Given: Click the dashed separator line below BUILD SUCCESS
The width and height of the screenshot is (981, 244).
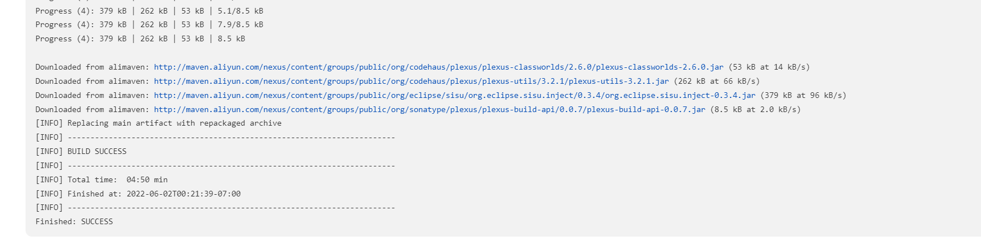Looking at the screenshot, I should coord(230,166).
